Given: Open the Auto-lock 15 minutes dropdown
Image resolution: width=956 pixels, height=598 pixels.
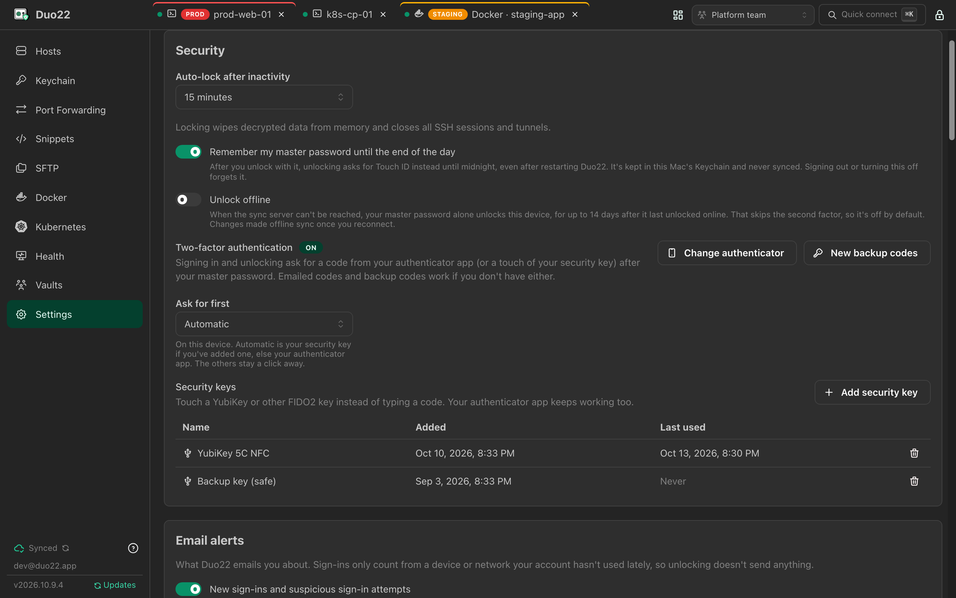Looking at the screenshot, I should point(264,97).
